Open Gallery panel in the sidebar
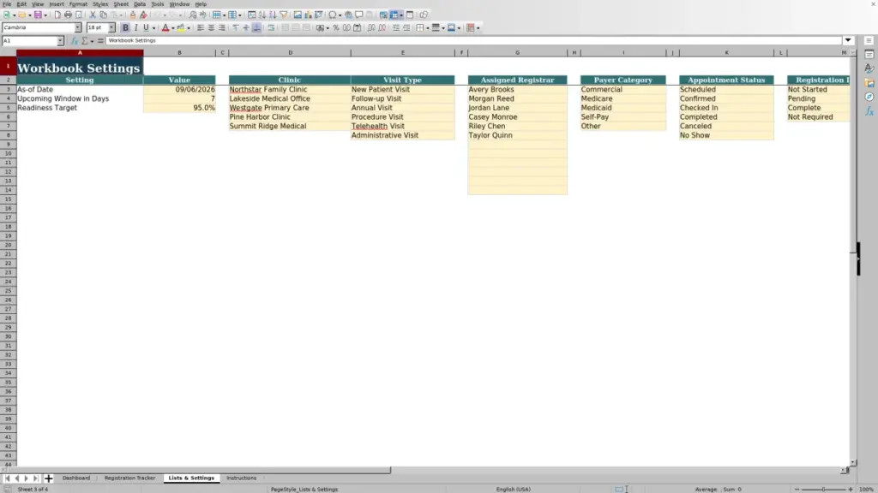 [869, 83]
